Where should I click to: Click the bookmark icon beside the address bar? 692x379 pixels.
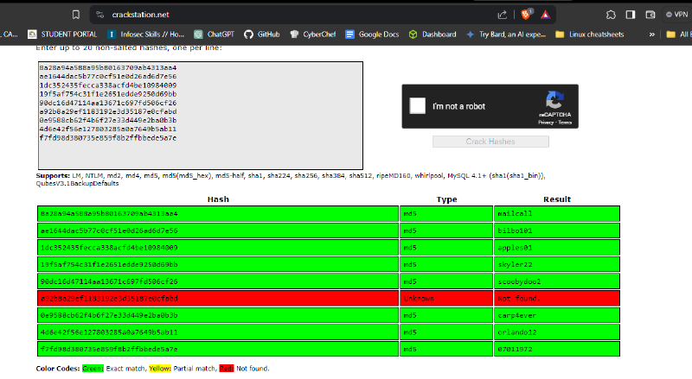76,15
